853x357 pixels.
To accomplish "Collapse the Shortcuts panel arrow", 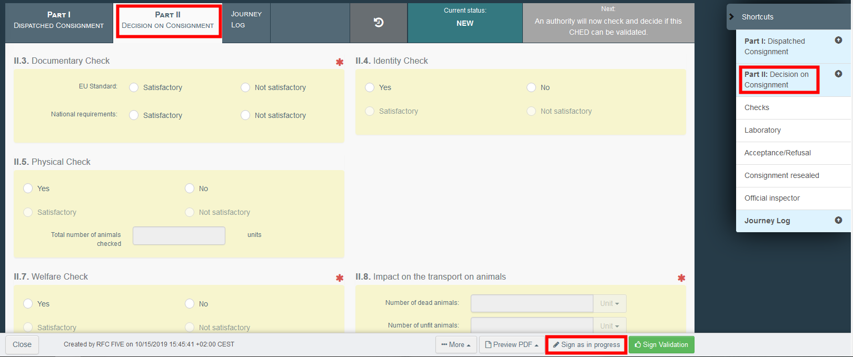I will pos(731,17).
